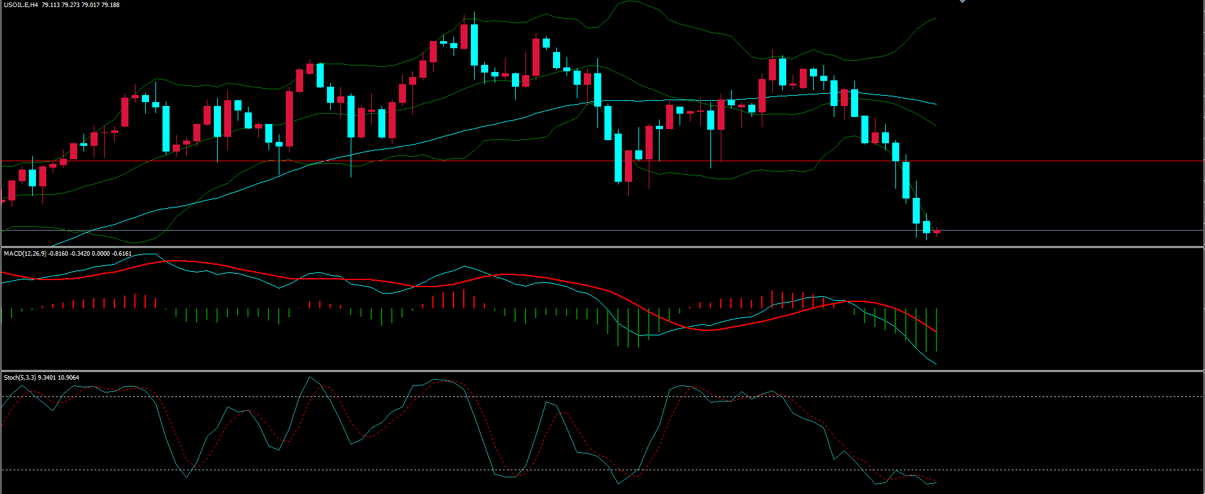
Task: Click the MACD(12,26,9) indicator label
Action: [x=25, y=254]
